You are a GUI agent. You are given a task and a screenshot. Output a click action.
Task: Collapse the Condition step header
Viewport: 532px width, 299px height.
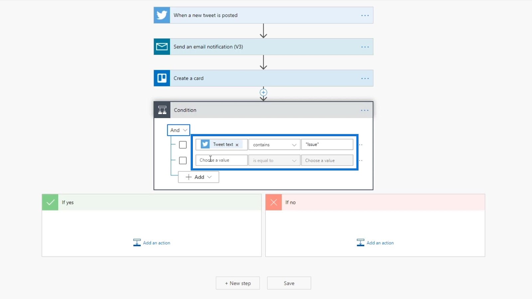(x=263, y=110)
